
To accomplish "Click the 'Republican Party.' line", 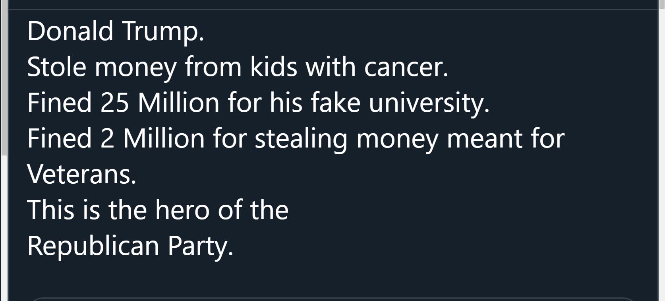I will tap(130, 247).
